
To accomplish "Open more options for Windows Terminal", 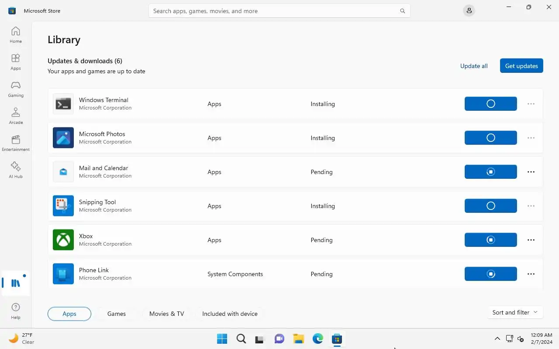I will [531, 104].
